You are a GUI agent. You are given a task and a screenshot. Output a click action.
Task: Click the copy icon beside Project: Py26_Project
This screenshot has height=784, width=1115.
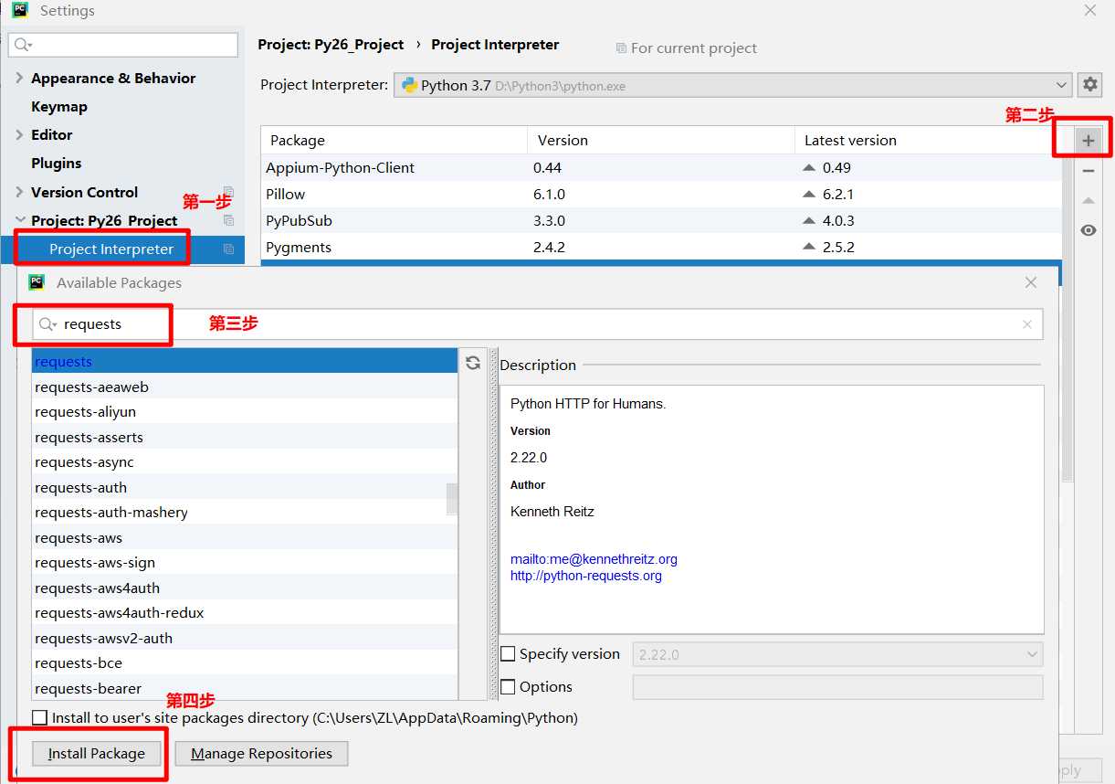coord(228,220)
